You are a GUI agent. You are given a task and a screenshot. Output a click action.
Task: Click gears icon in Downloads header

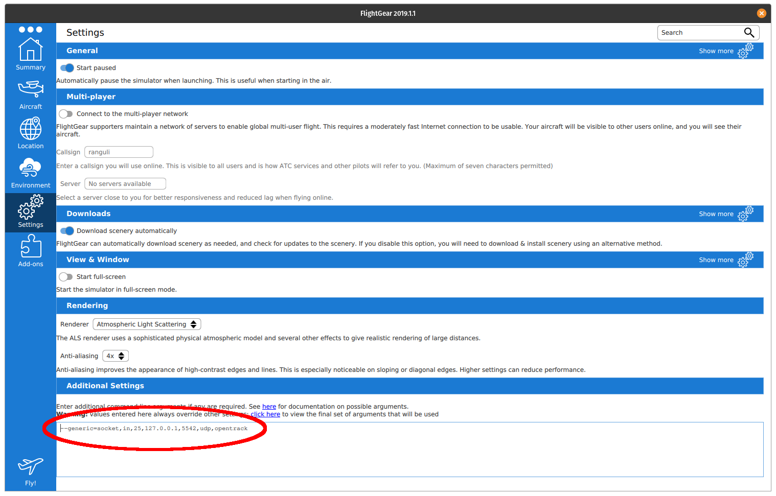click(746, 214)
